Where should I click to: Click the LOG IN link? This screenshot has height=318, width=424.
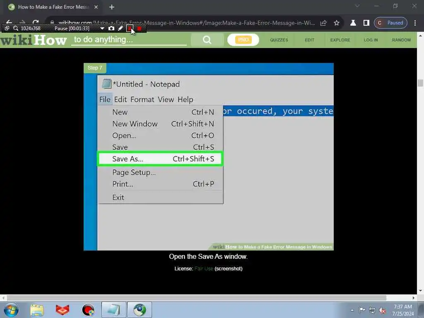click(371, 40)
